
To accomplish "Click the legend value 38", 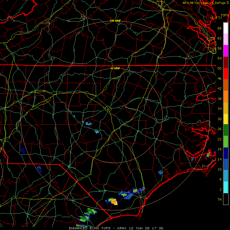I will pyautogui.click(x=220, y=99).
